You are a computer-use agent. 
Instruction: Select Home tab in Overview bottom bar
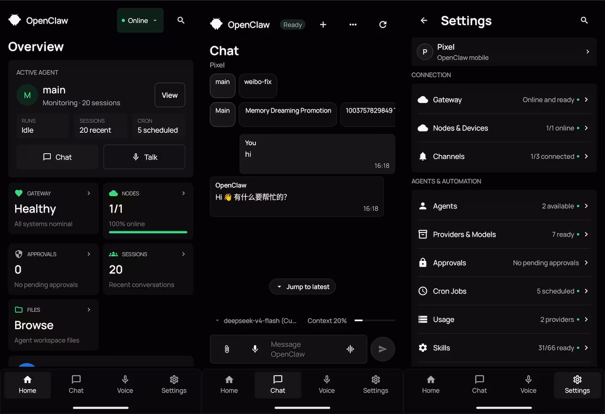point(28,385)
